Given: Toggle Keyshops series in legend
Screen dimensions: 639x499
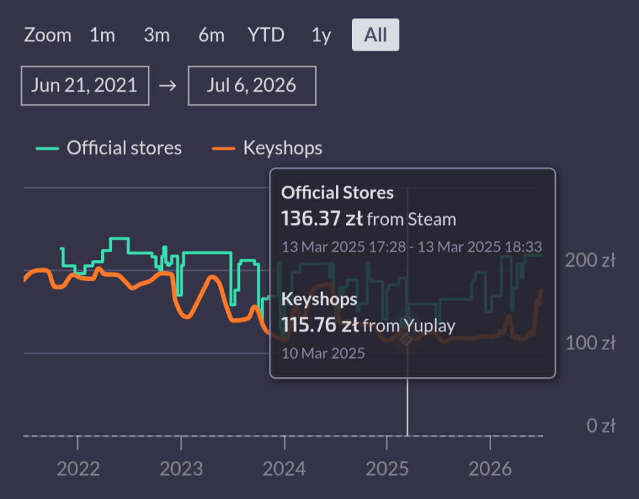Looking at the screenshot, I should coord(282,148).
